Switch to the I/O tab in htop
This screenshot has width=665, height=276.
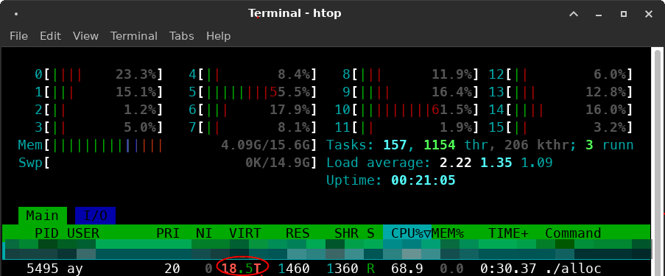point(96,216)
